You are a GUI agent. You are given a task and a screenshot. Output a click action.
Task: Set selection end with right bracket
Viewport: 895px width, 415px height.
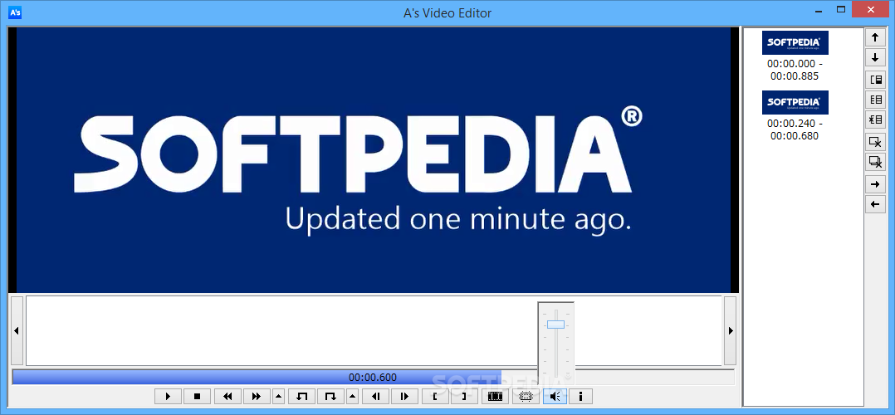(x=465, y=396)
